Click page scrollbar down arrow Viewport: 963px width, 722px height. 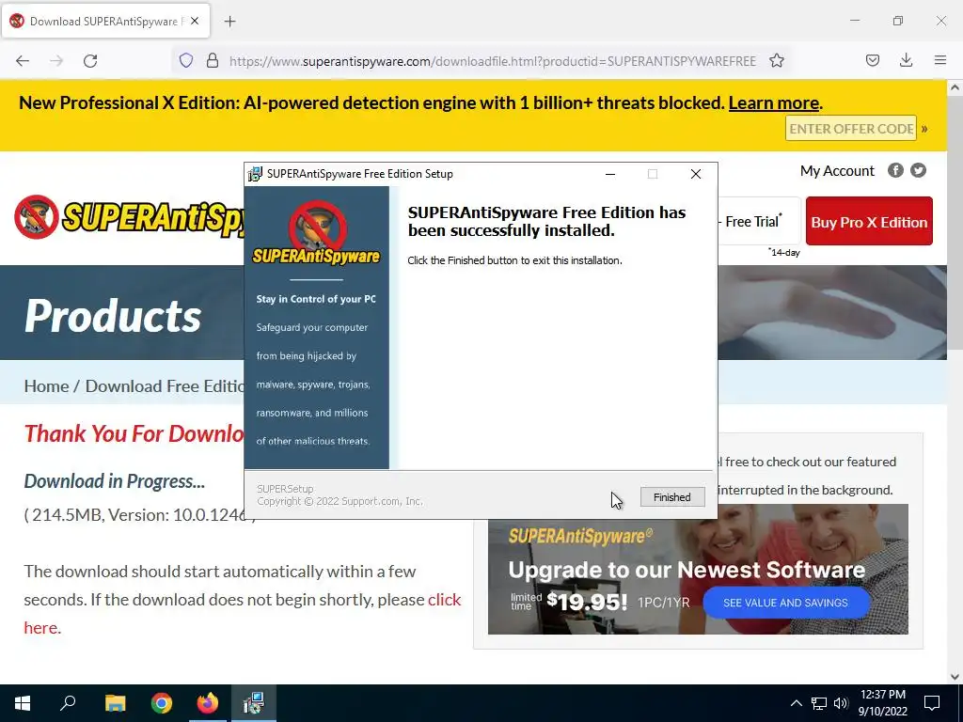955,677
